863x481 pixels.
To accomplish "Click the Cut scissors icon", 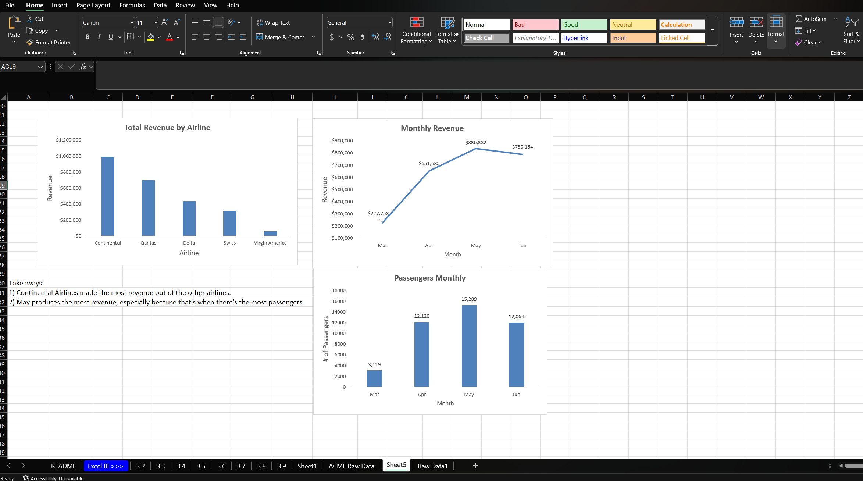I will click(30, 19).
